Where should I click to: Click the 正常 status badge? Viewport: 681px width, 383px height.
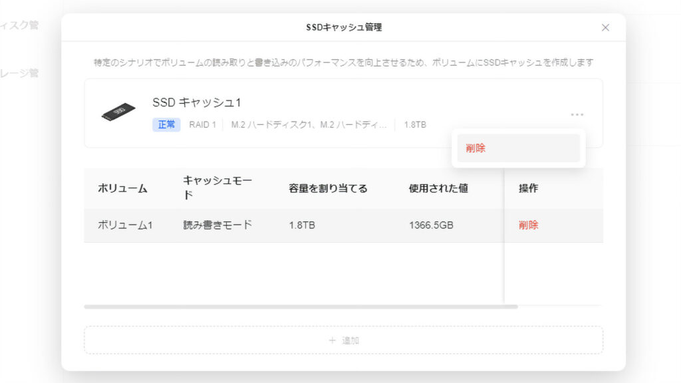coord(166,124)
